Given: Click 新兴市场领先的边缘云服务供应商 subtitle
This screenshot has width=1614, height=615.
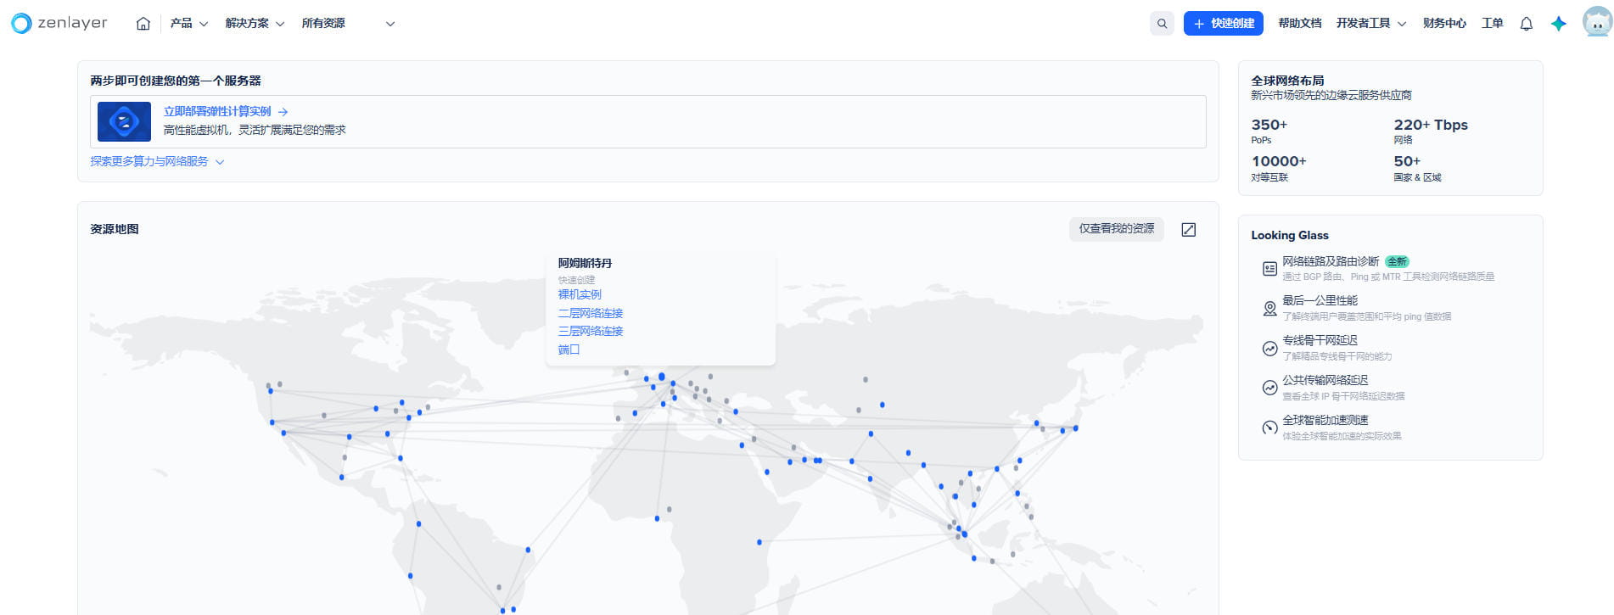Looking at the screenshot, I should click(1331, 95).
